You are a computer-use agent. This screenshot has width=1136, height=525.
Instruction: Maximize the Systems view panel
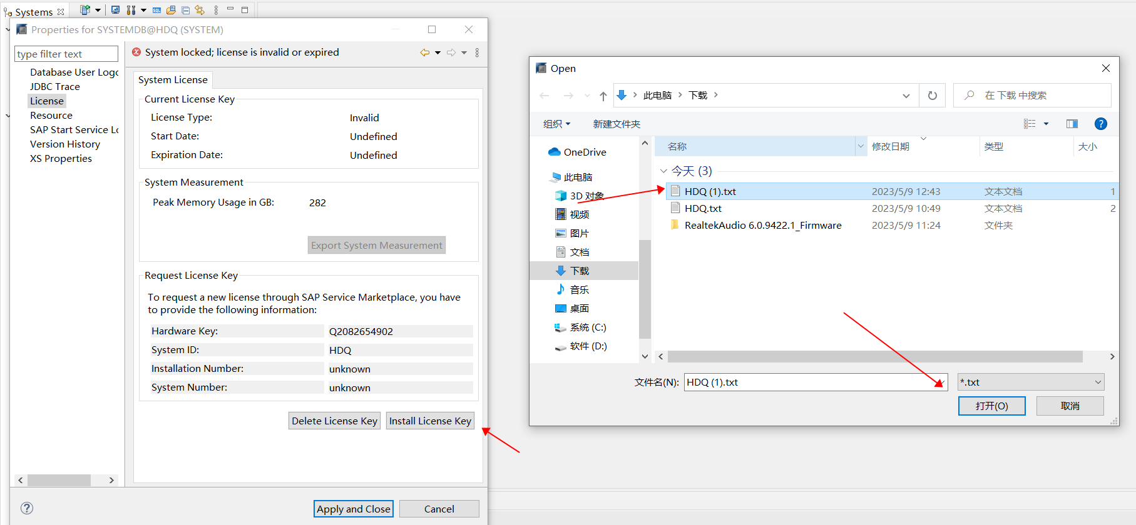pyautogui.click(x=245, y=10)
